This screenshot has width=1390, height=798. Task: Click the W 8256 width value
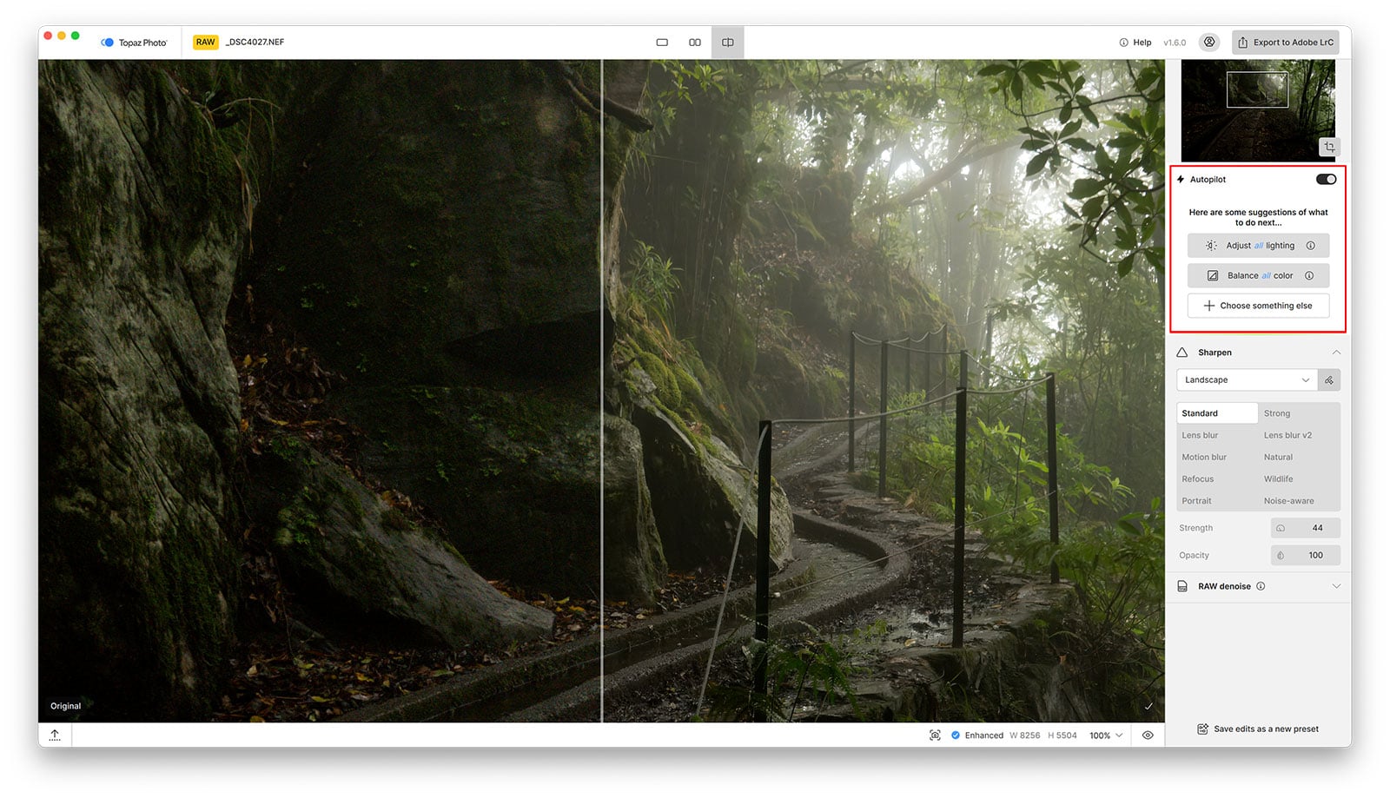point(1024,735)
